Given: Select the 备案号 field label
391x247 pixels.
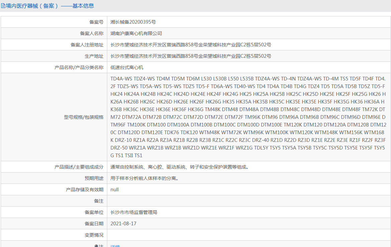Looking at the screenshot, I should [96, 22].
